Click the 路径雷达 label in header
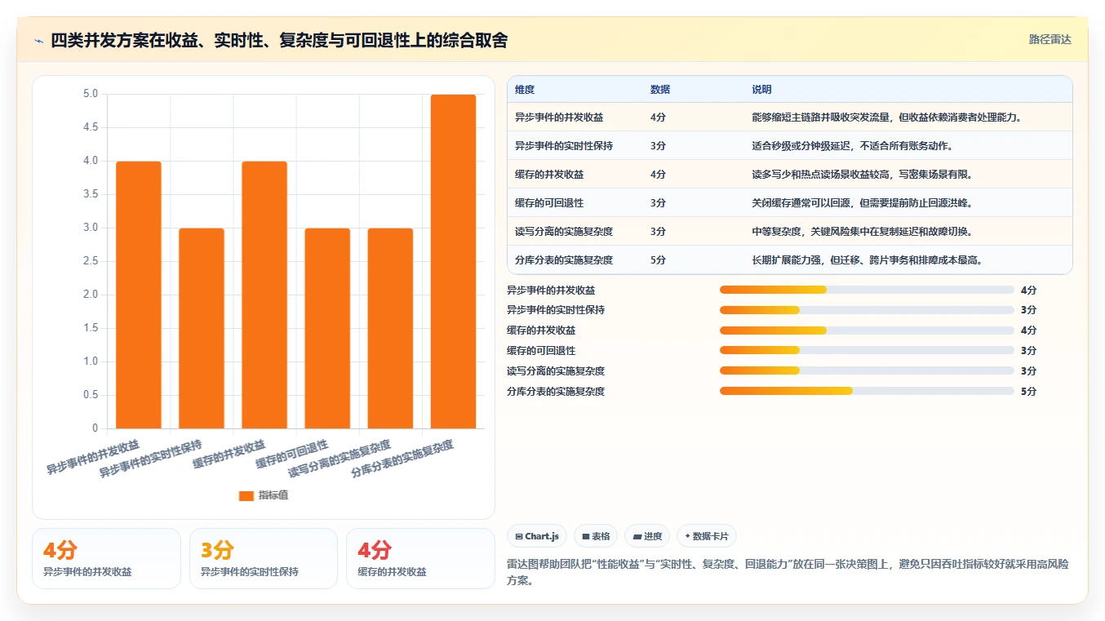The image size is (1105, 621). click(x=1050, y=39)
